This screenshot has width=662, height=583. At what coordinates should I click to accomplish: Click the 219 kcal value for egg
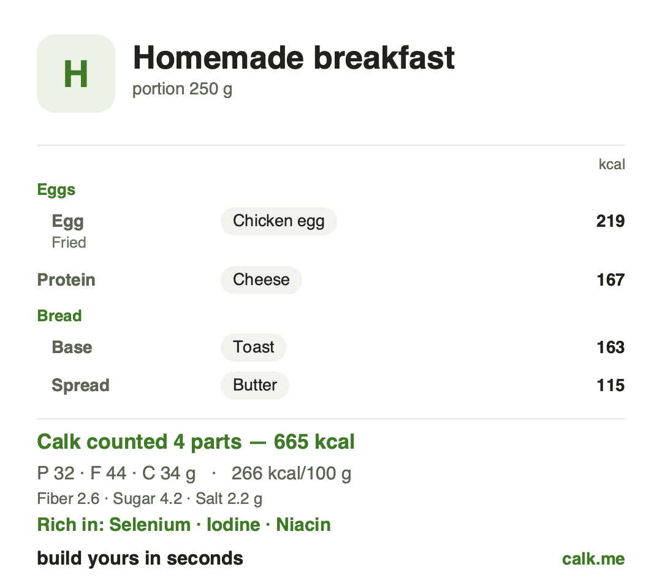(x=611, y=221)
